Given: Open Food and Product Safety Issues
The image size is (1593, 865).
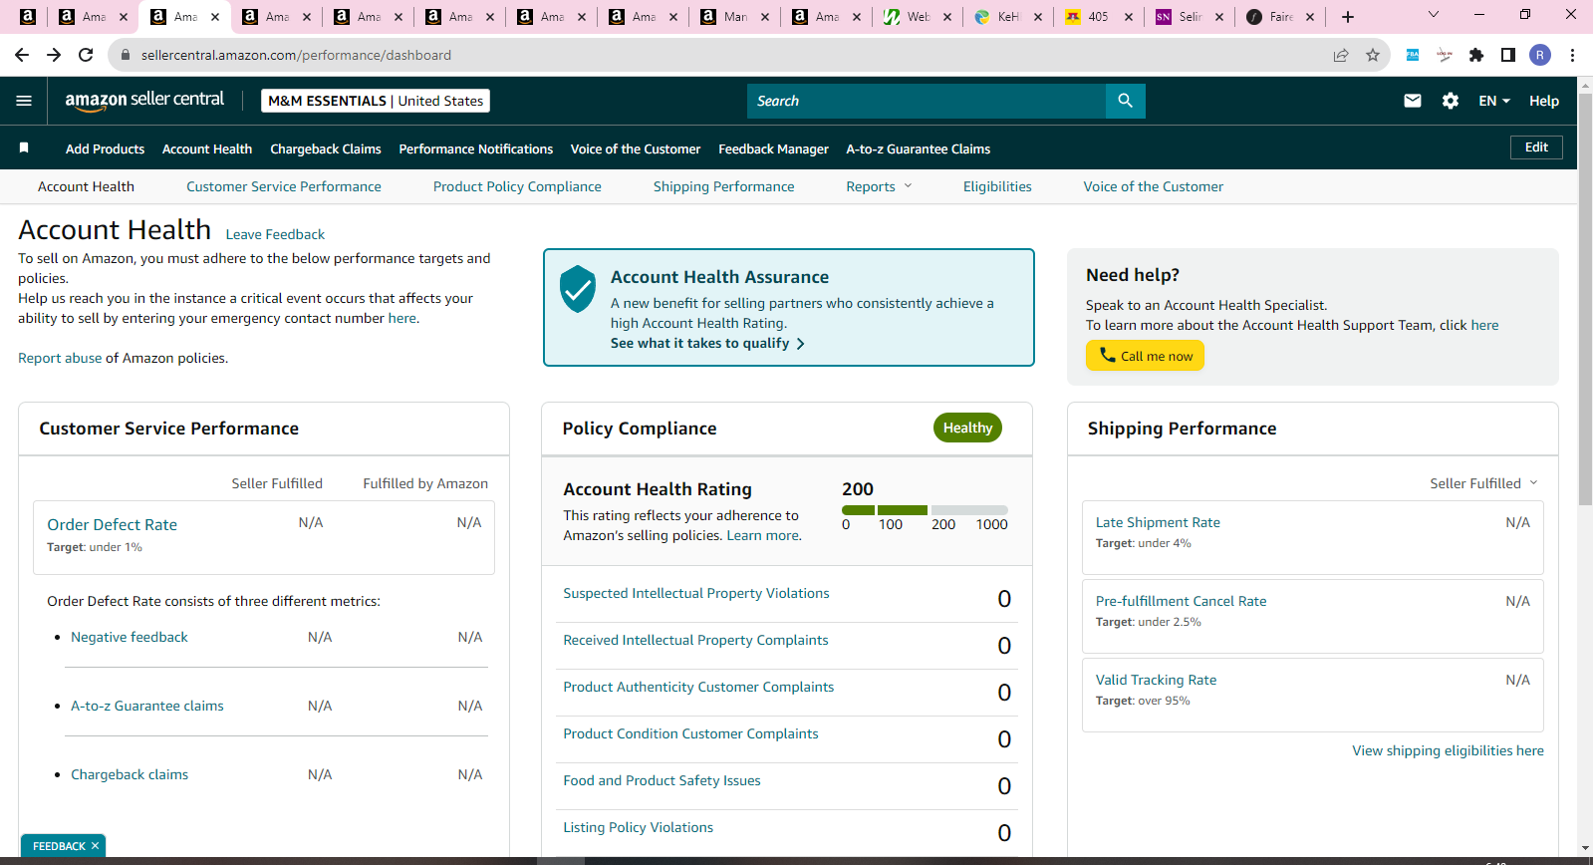Looking at the screenshot, I should click(662, 780).
